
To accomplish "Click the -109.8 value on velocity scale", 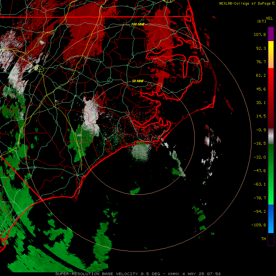I will (259, 225).
